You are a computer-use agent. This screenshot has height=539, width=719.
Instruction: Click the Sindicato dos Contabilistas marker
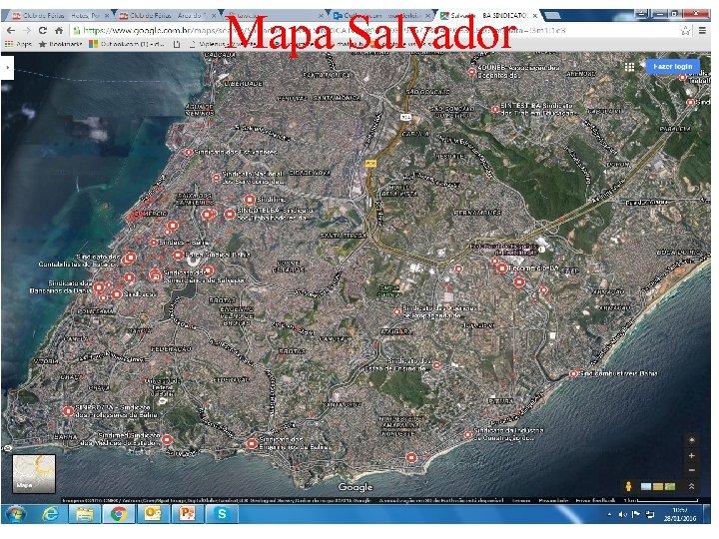pos(130,259)
